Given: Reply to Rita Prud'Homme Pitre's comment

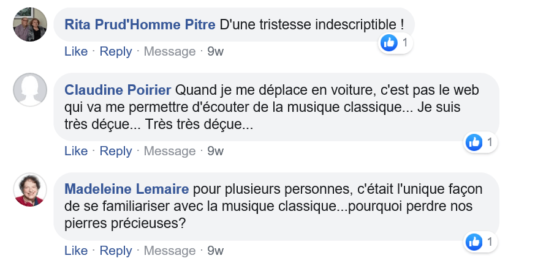Looking at the screenshot, I should (116, 51).
